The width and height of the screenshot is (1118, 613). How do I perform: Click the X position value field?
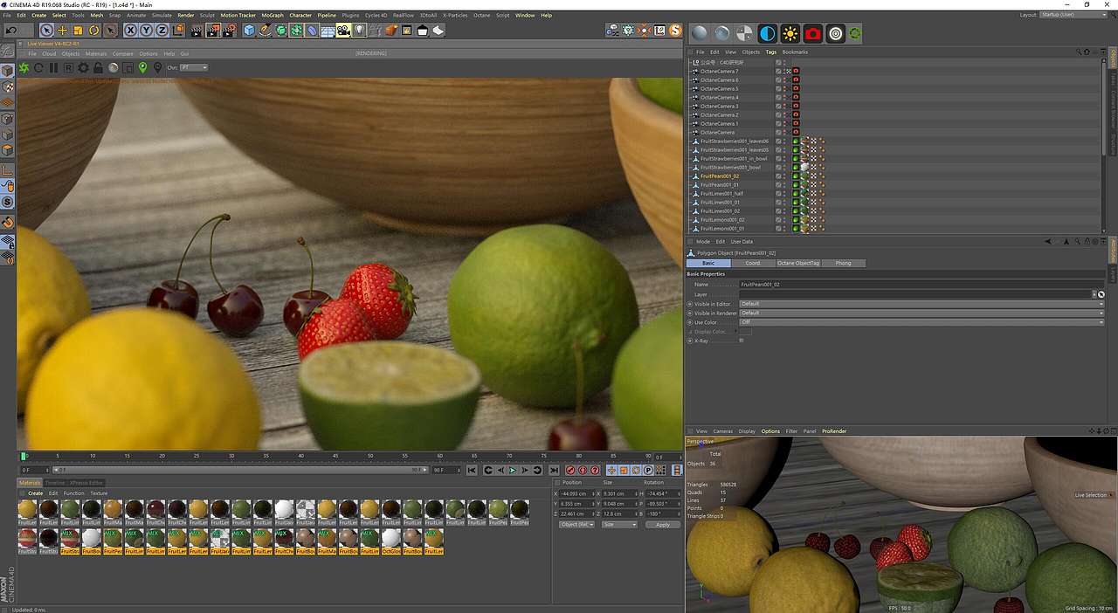tap(576, 493)
